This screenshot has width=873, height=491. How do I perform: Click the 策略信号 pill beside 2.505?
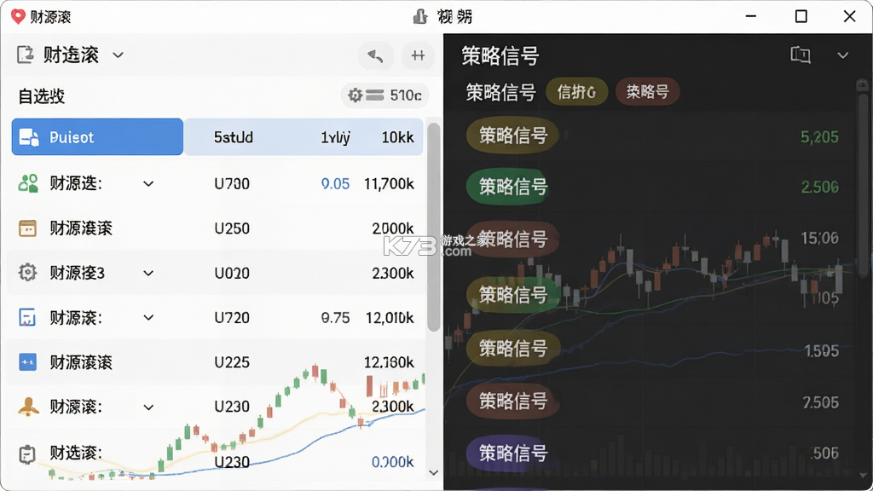tap(512, 401)
